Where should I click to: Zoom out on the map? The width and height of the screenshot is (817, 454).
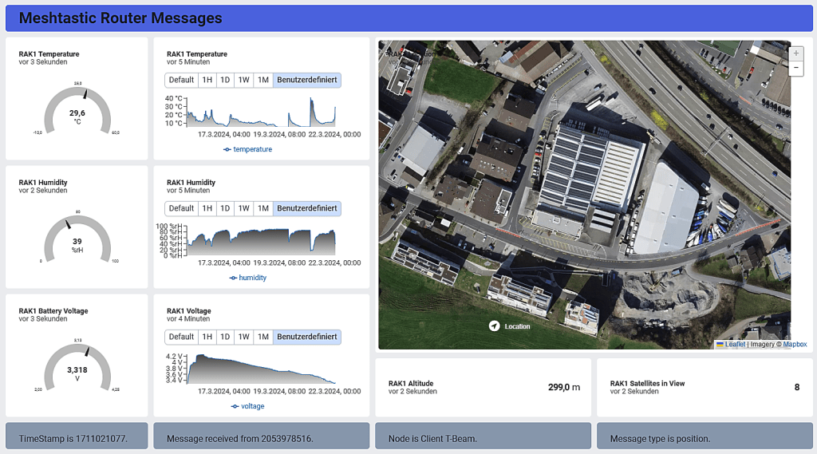795,69
